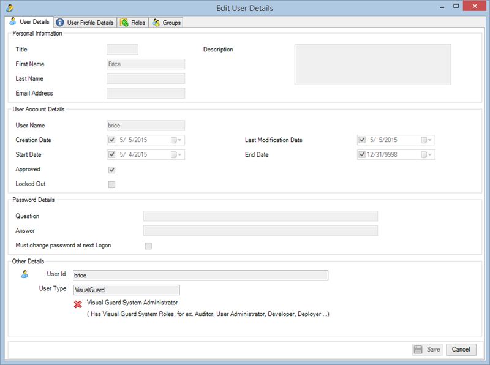This screenshot has width=490, height=365.
Task: Click the user icon beside User Id
Action: click(x=24, y=274)
